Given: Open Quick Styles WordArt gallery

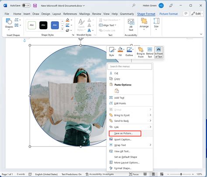Looking at the screenshot, I should point(81,25).
